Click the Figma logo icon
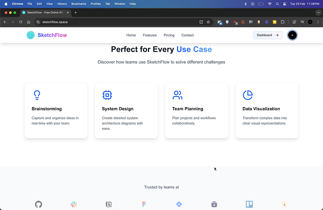This screenshot has width=323, height=210. click(x=144, y=204)
